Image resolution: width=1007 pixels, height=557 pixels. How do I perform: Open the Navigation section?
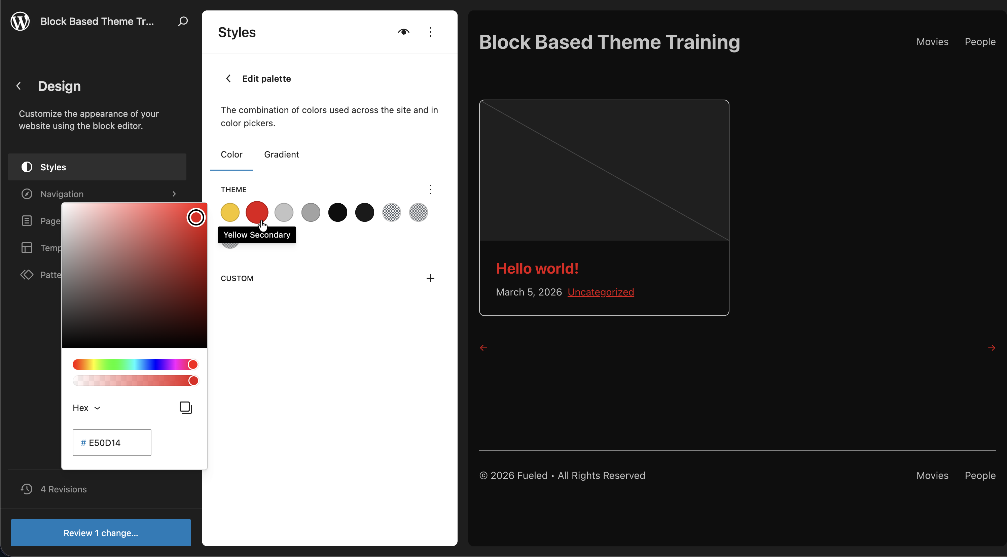point(98,194)
